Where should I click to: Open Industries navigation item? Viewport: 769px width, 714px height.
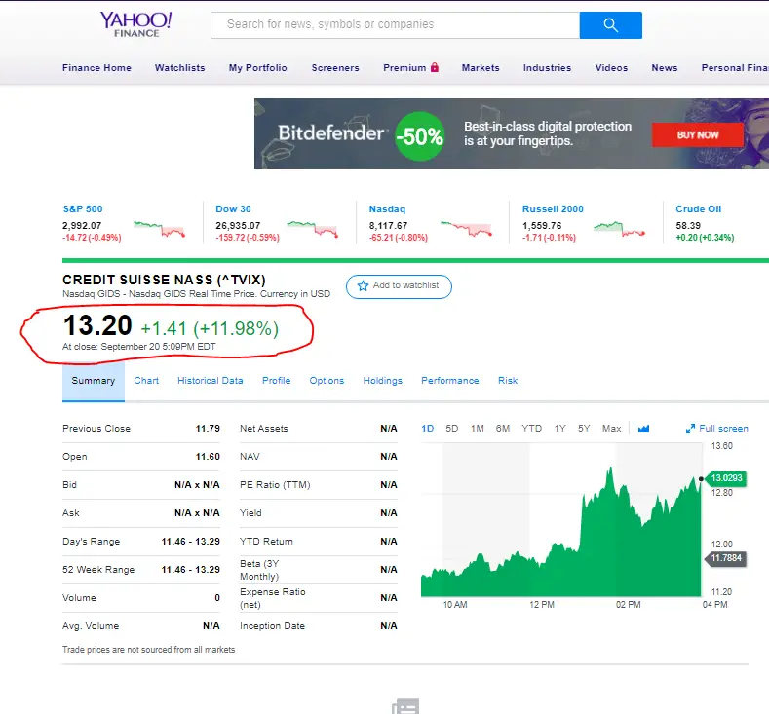click(x=548, y=67)
